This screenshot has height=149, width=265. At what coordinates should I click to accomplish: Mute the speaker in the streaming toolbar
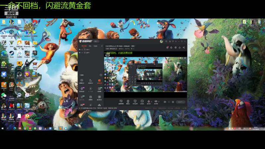tap(156, 102)
